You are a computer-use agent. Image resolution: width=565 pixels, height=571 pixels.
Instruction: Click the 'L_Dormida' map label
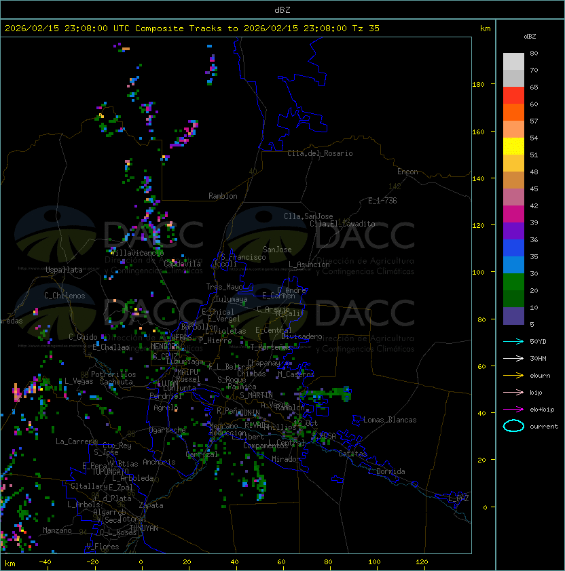point(386,471)
